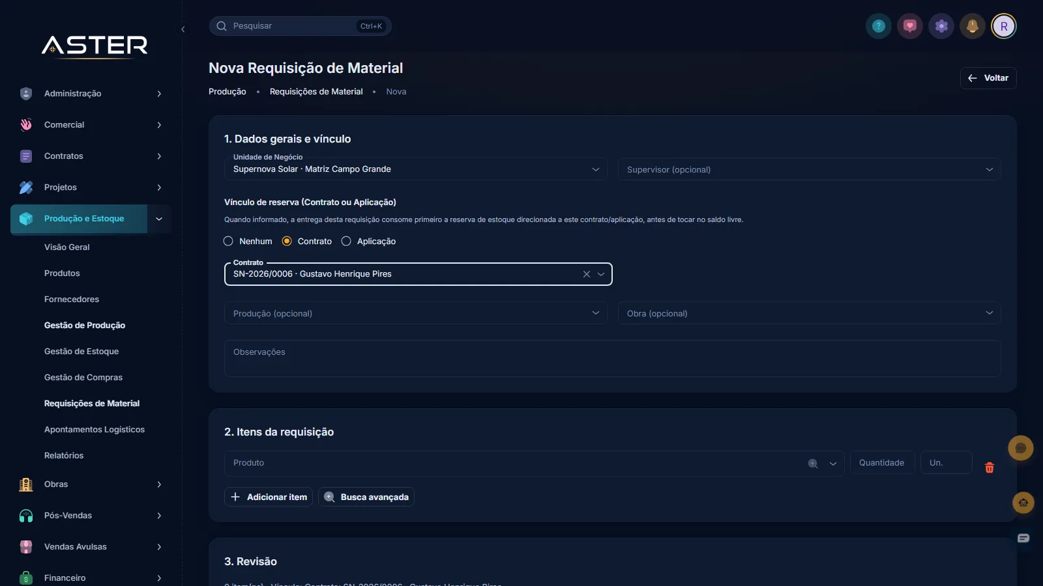Viewport: 1043px width, 586px height.
Task: Open the Pós-Vendas headset icon menu
Action: (x=26, y=516)
